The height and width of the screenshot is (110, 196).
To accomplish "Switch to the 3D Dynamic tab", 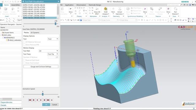I will point(35,33).
